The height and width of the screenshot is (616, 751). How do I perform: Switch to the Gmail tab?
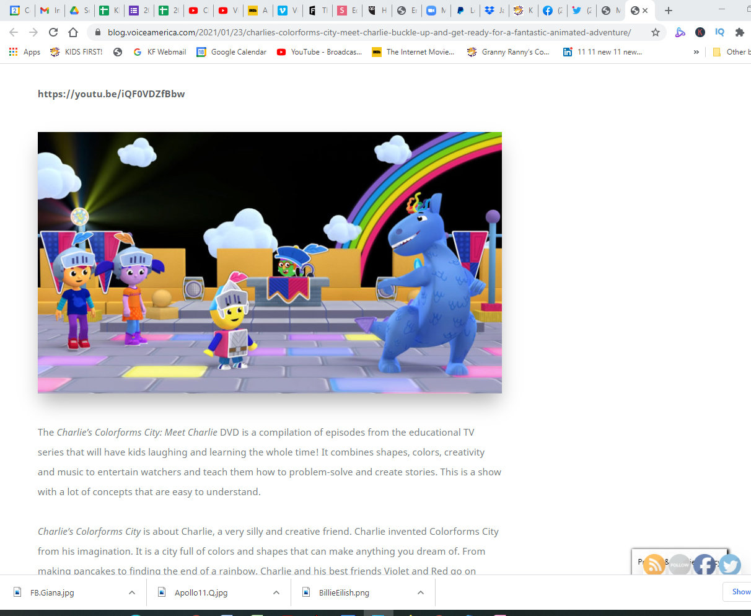(50, 11)
